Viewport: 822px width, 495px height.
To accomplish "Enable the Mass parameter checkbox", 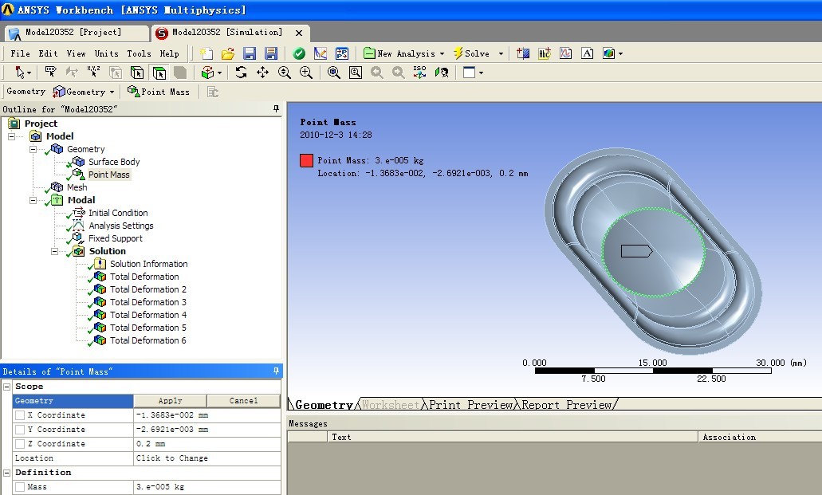I will (x=20, y=487).
